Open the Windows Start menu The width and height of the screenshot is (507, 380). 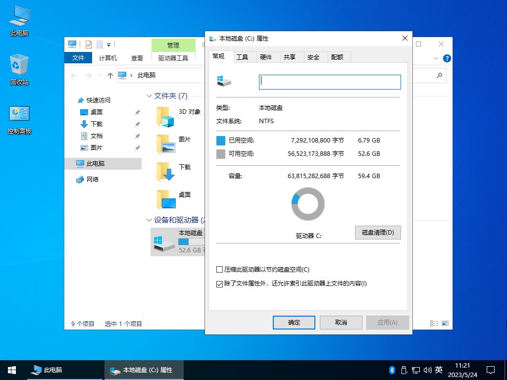click(12, 370)
